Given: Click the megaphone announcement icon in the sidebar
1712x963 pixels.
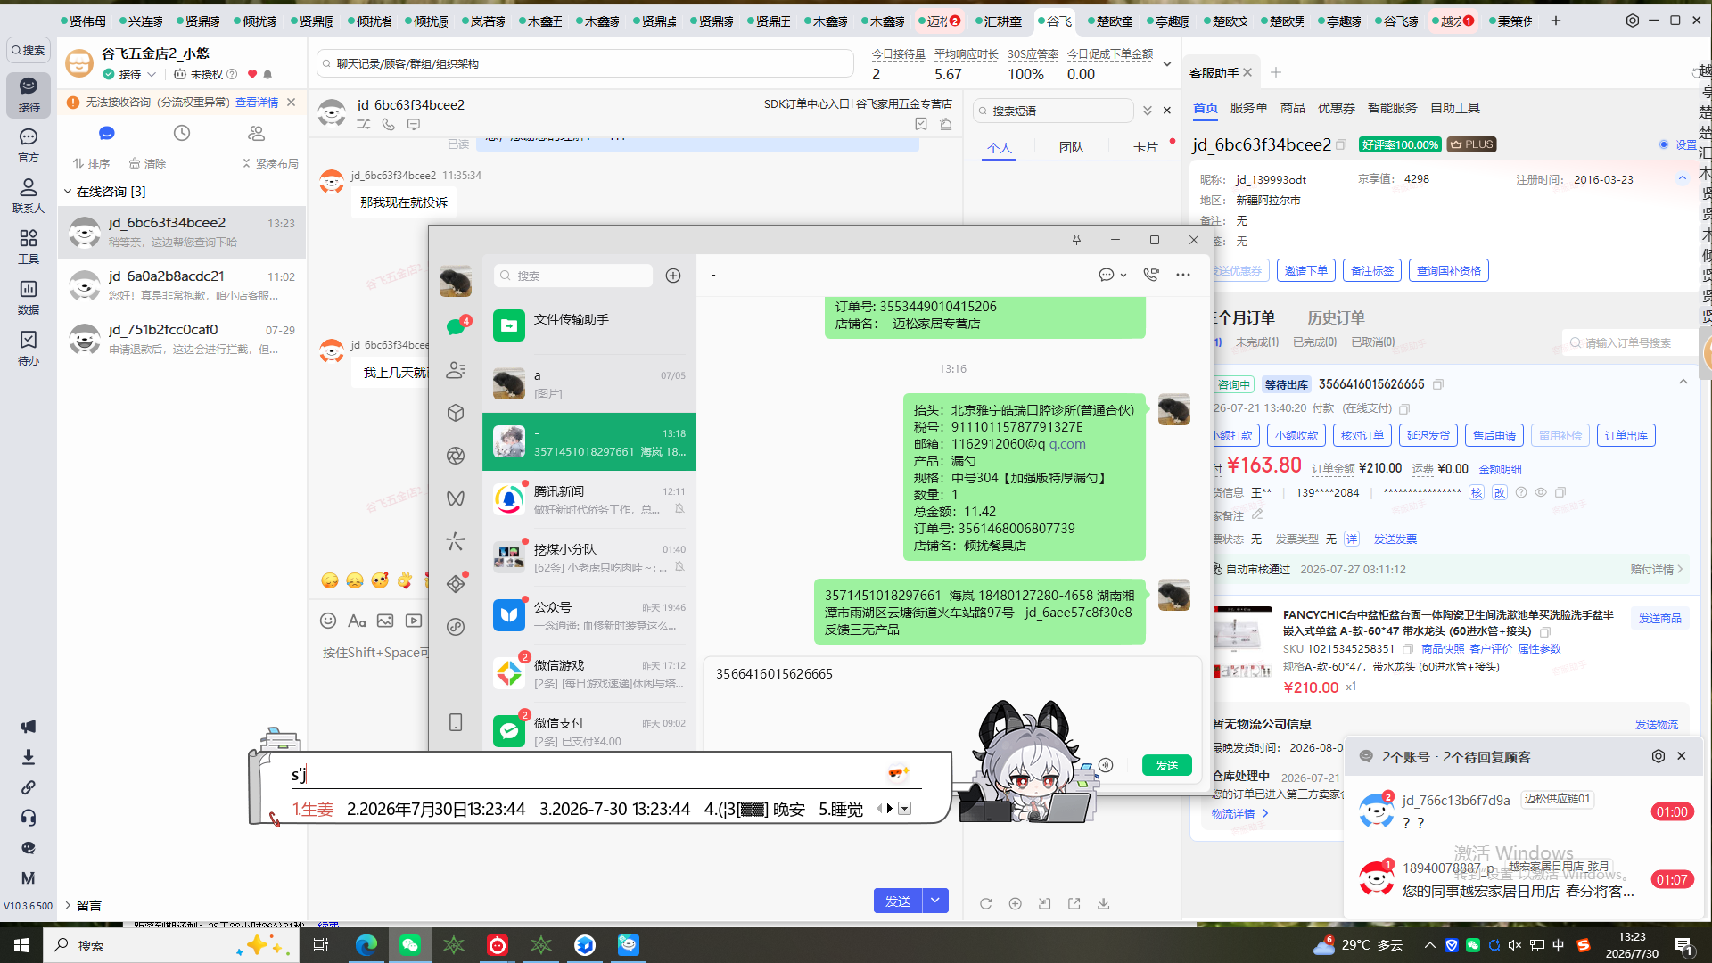Looking at the screenshot, I should pyautogui.click(x=29, y=727).
